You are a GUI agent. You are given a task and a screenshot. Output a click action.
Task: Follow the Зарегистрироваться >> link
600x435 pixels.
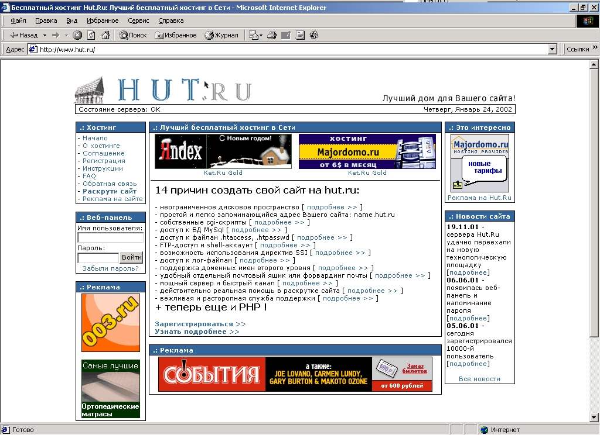tap(200, 324)
